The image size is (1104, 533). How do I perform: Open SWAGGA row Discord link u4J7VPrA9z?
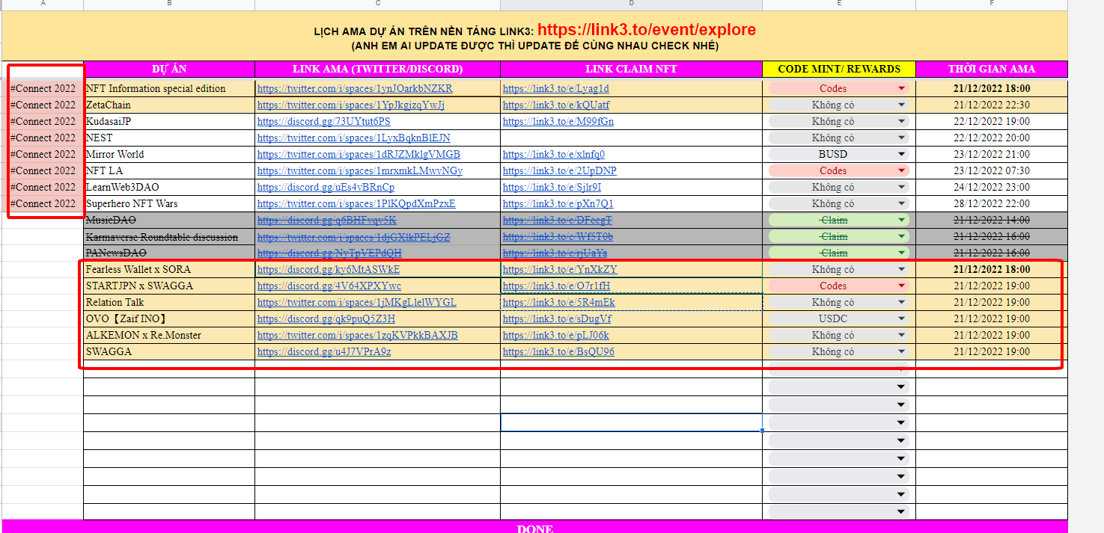click(324, 351)
